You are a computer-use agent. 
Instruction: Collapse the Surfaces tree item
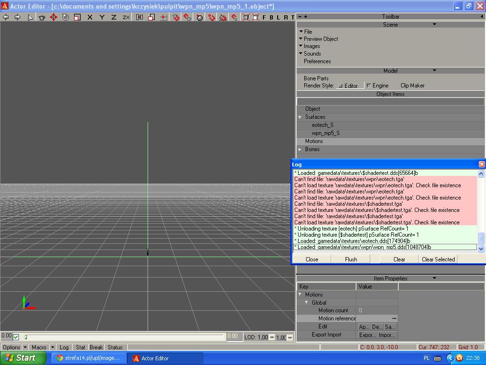coord(300,117)
